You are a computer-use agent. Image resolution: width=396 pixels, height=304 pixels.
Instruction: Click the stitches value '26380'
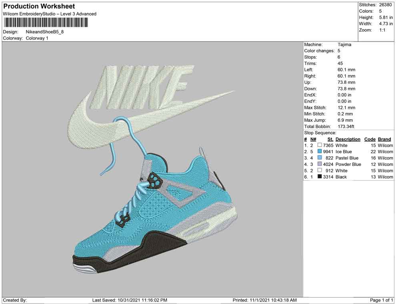click(385, 5)
